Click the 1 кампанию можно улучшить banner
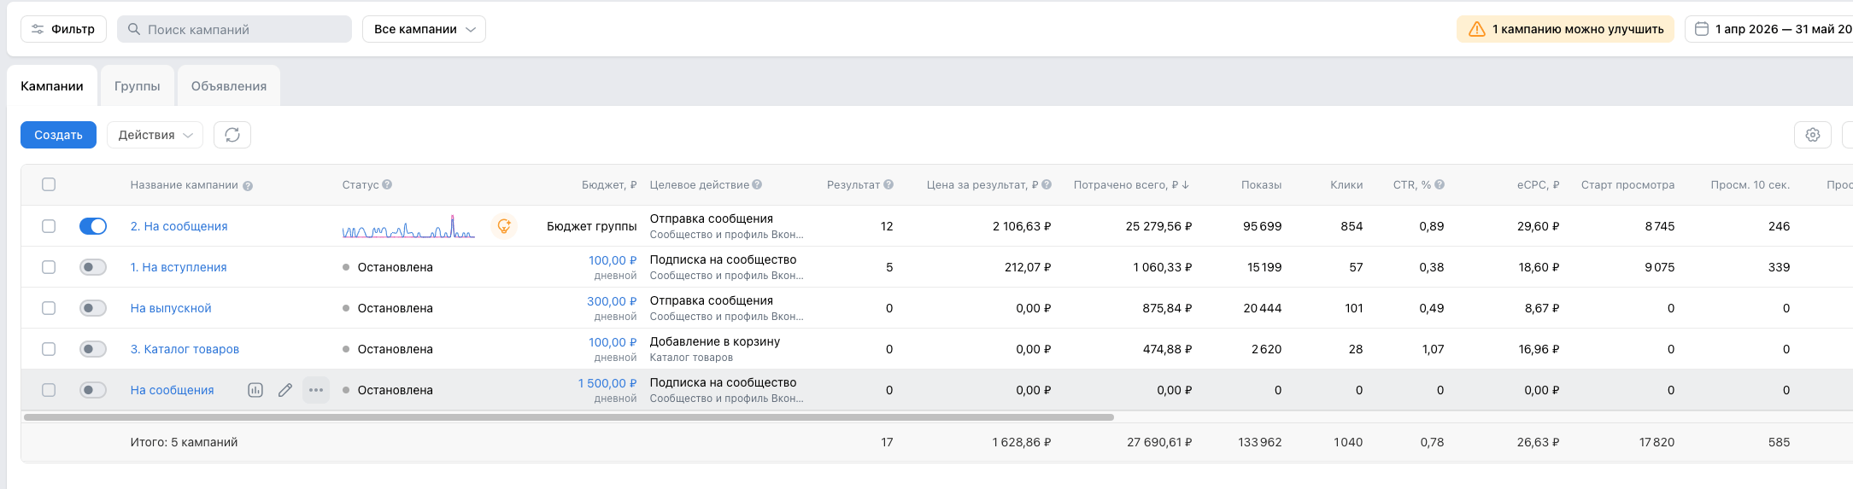Viewport: 1853px width, 489px height. pos(1565,29)
